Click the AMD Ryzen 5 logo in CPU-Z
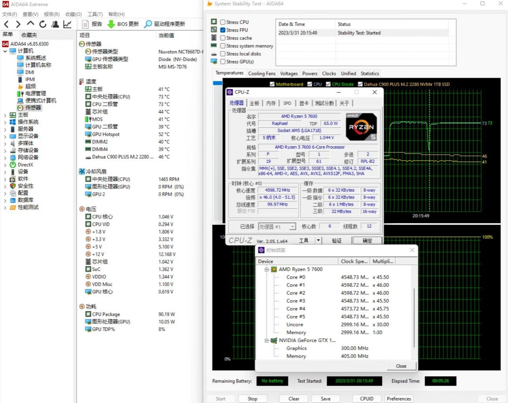 coord(361,127)
